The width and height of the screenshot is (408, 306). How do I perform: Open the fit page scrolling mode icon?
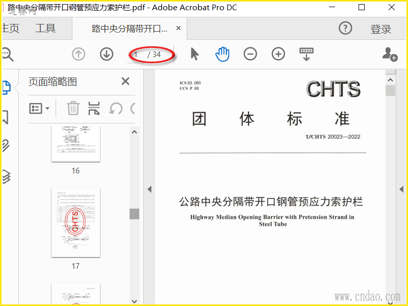[x=307, y=54]
